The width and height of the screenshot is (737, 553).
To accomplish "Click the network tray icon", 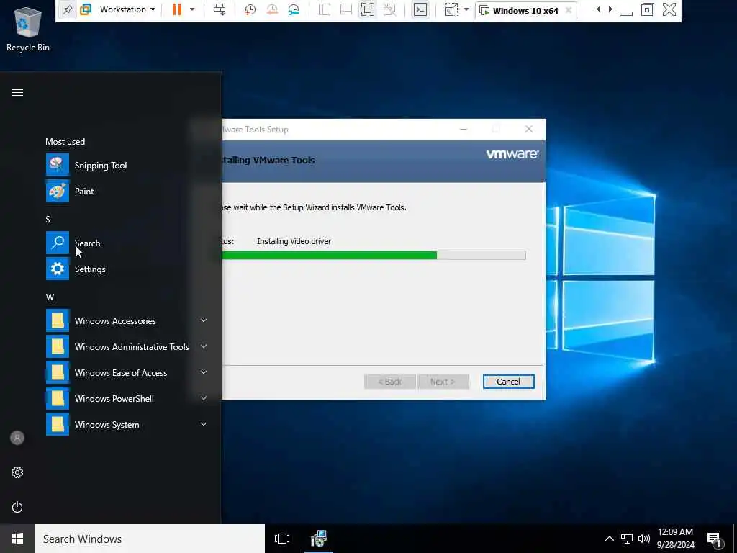I will coord(627,539).
